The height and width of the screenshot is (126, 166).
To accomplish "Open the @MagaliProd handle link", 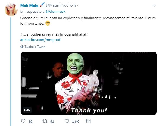I will point(57,5).
